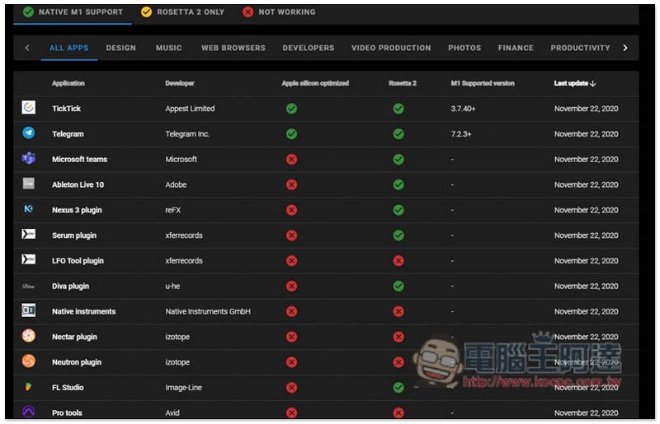Select the Developers category tab

(x=309, y=48)
